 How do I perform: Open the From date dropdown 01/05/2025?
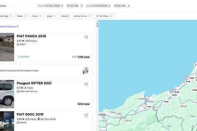50,6
